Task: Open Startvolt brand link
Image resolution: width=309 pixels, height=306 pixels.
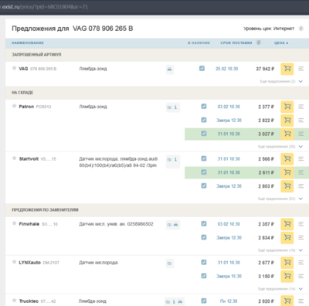Action: pyautogui.click(x=29, y=159)
